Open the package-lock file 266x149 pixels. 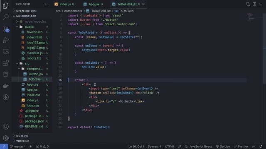coord(32,116)
